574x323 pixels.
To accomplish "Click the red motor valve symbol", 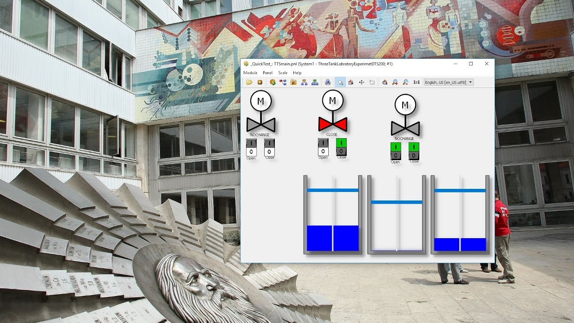I will pos(332,111).
